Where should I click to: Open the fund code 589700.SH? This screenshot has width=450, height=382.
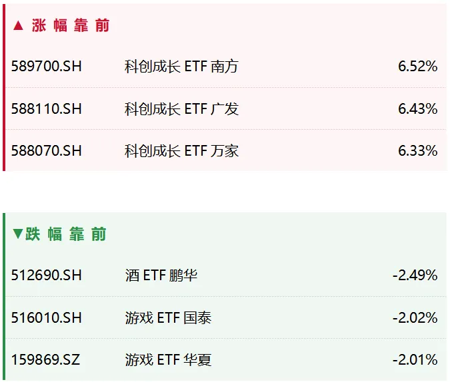(47, 67)
